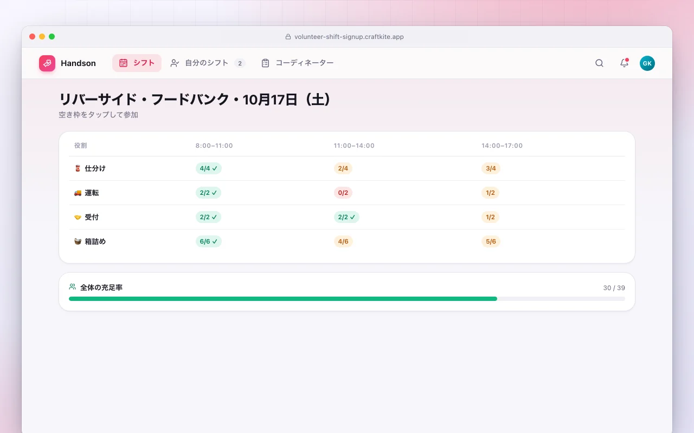The width and height of the screenshot is (694, 433).
Task: Join 箱詰め 11:00–14:00 slot showing 4/6
Action: tap(343, 241)
